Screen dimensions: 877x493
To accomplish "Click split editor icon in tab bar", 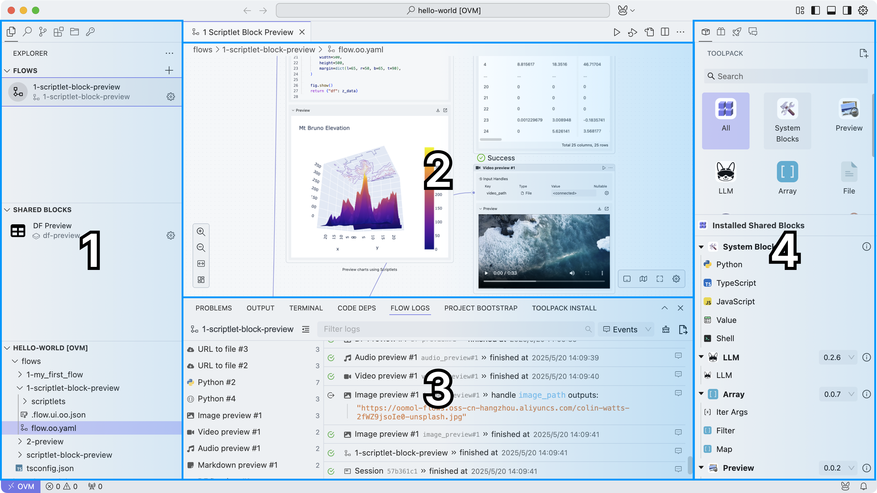I will (x=665, y=32).
